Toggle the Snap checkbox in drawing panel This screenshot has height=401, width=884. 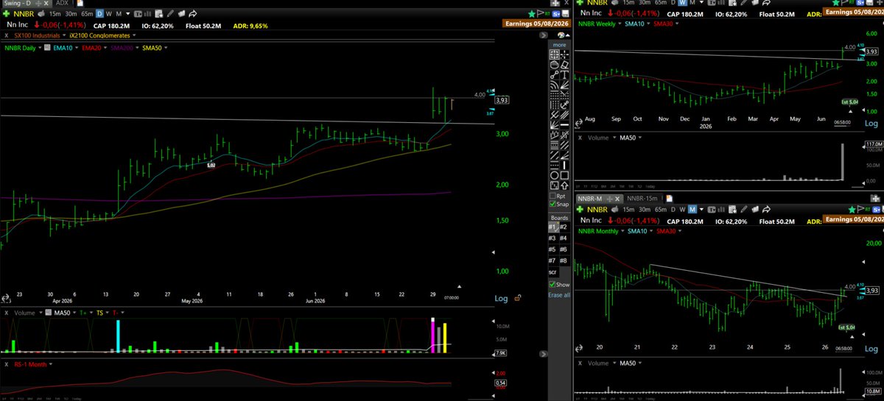552,204
